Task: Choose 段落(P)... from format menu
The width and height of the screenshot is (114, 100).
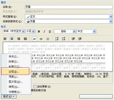Action: coord(16,62)
